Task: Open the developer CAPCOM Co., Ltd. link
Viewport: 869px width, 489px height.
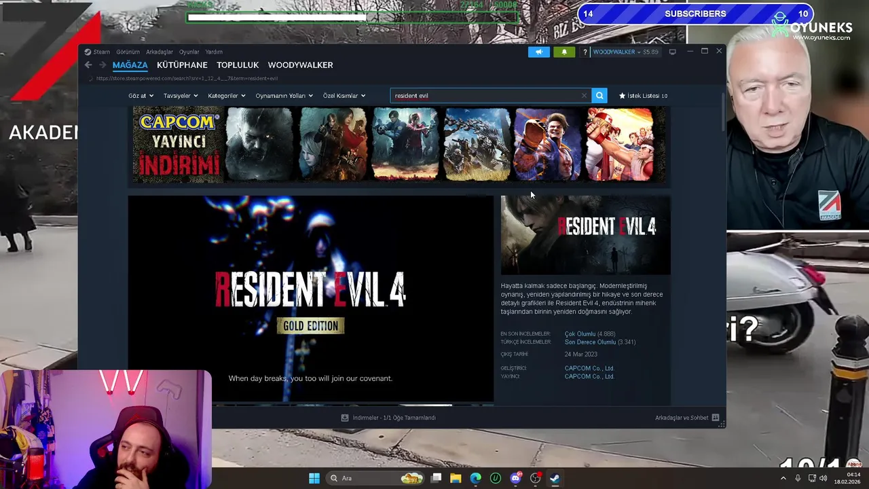Action: pos(589,368)
